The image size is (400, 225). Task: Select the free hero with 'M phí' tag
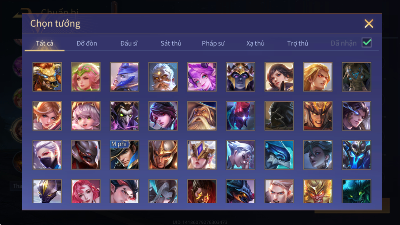pyautogui.click(x=125, y=155)
